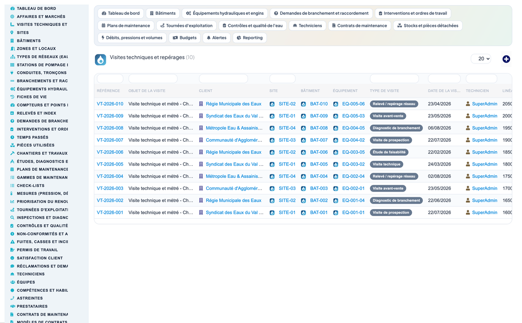Click the water drop module icon beside the title
The image size is (522, 323).
pyautogui.click(x=100, y=60)
